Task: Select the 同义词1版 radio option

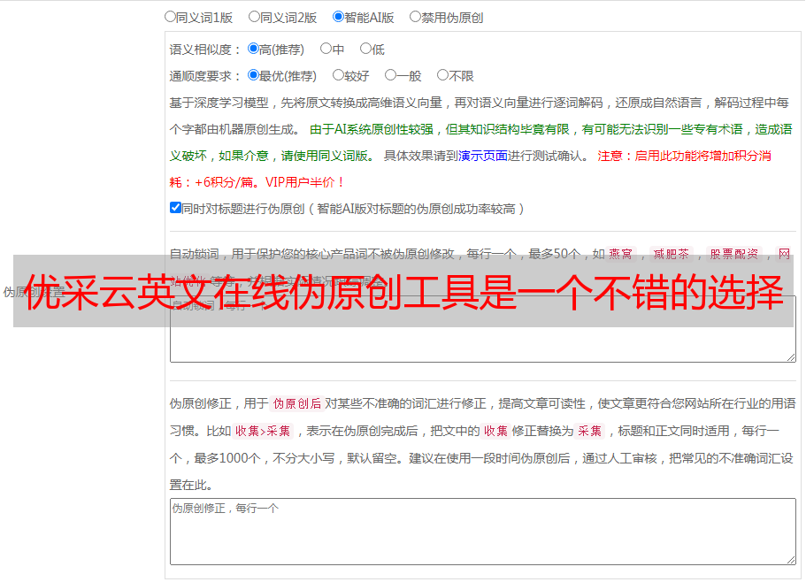Action: [170, 17]
